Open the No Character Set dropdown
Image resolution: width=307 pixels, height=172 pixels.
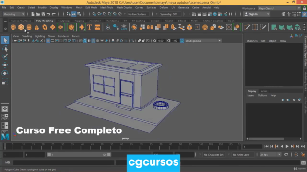pyautogui.click(x=213, y=155)
